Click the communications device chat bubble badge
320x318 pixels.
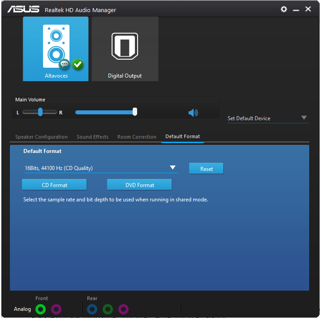[65, 64]
